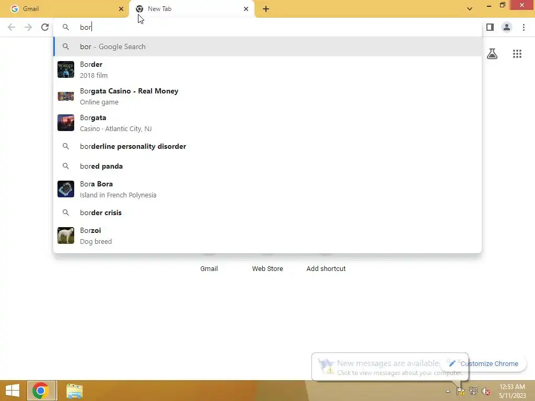Open the taskbar clock and date
535x401 pixels.
pyautogui.click(x=512, y=391)
